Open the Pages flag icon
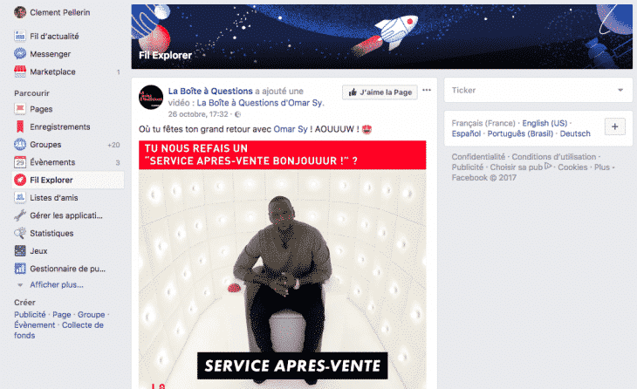This screenshot has height=389, width=637. [20, 109]
